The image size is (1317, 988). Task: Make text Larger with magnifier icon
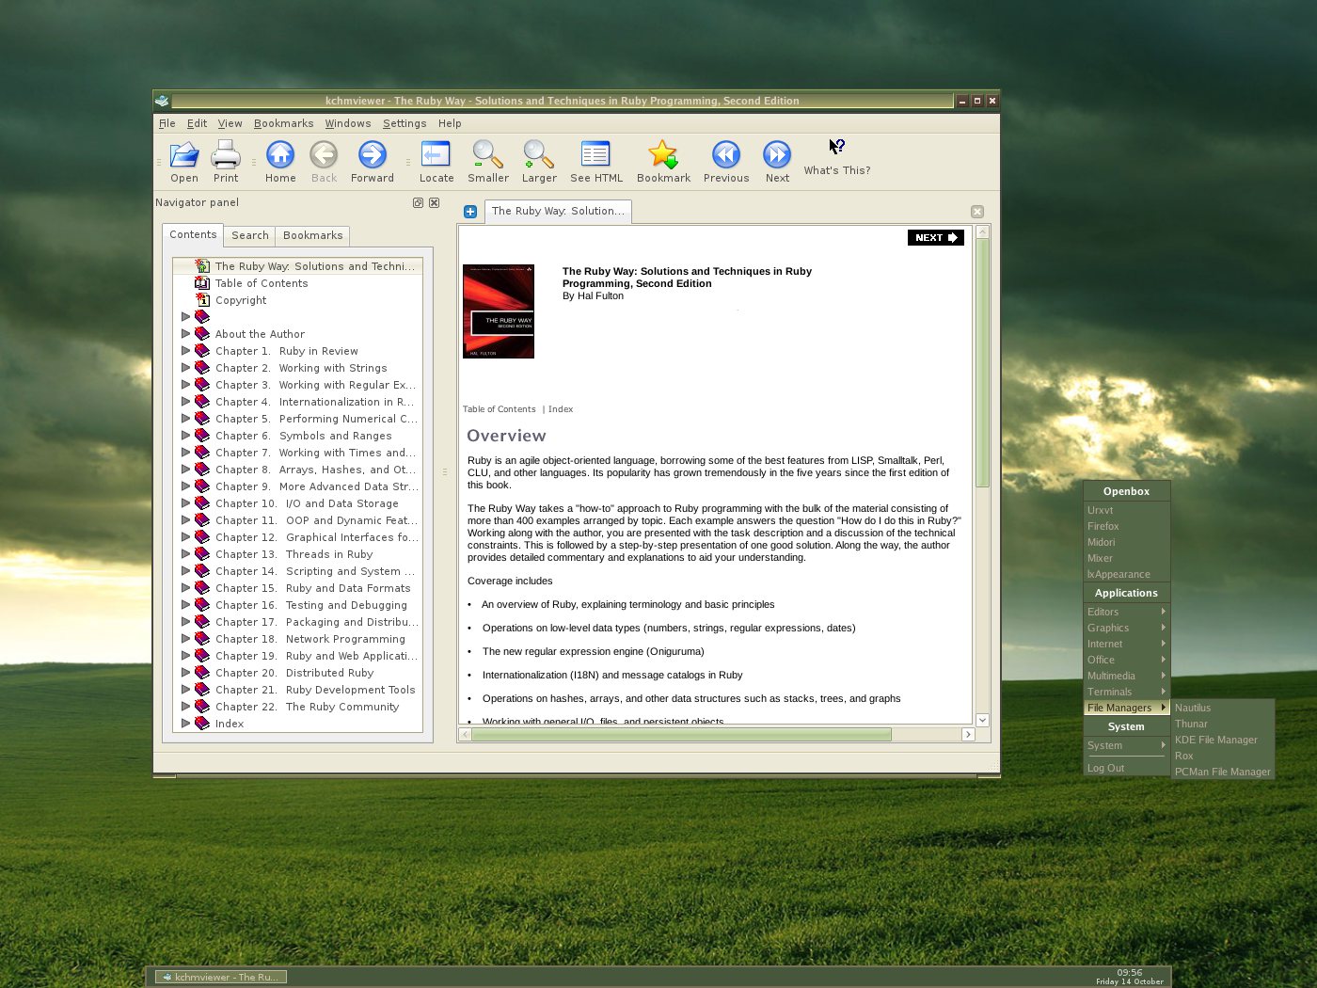tap(539, 155)
